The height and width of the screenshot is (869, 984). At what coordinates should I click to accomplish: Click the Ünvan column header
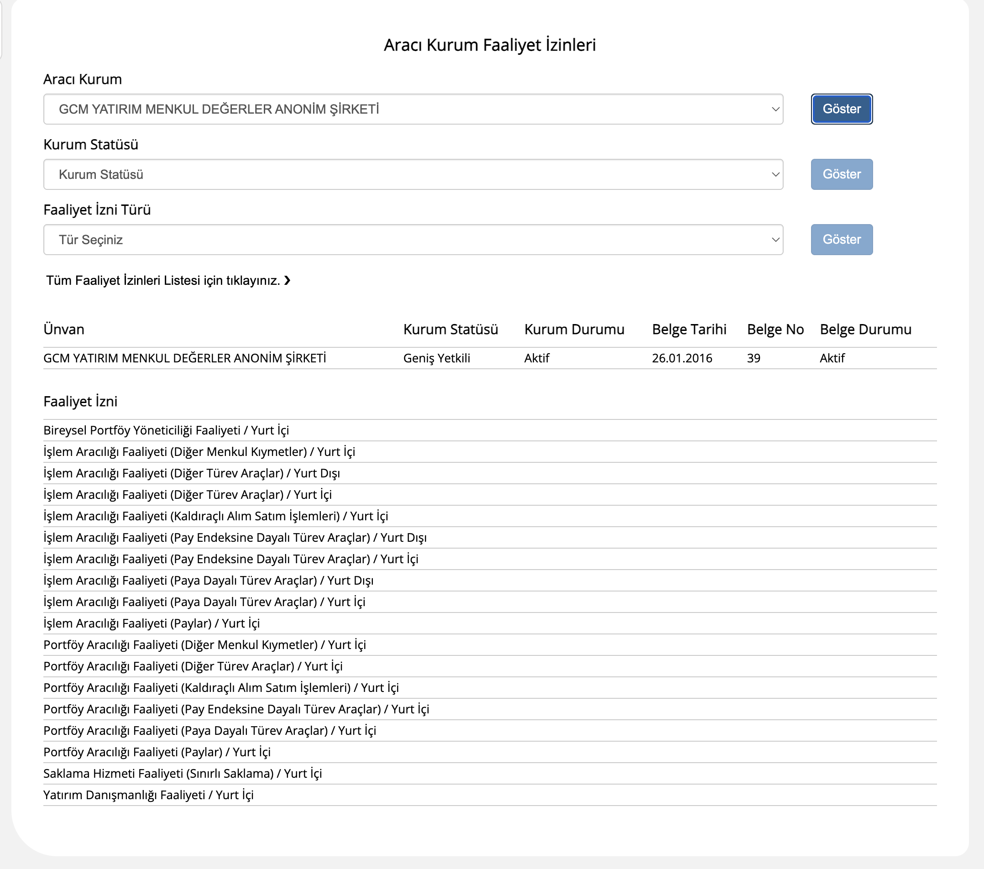[x=64, y=330]
